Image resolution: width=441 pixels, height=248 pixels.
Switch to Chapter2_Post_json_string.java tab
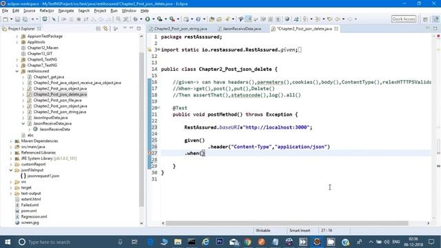[x=181, y=29]
